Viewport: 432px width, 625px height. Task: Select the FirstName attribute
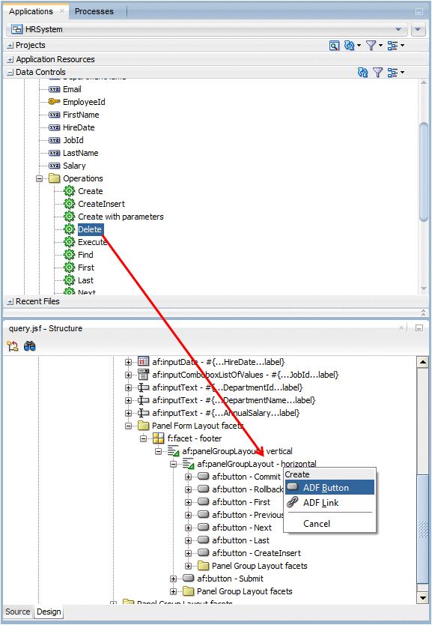point(81,115)
